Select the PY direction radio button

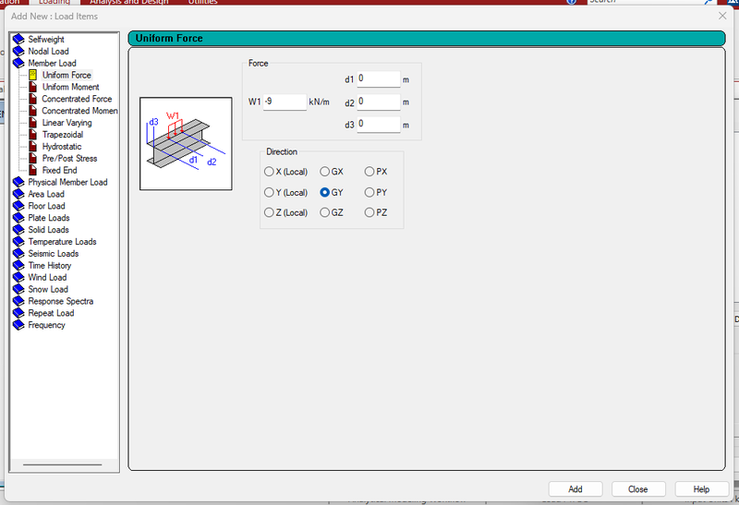click(x=369, y=192)
